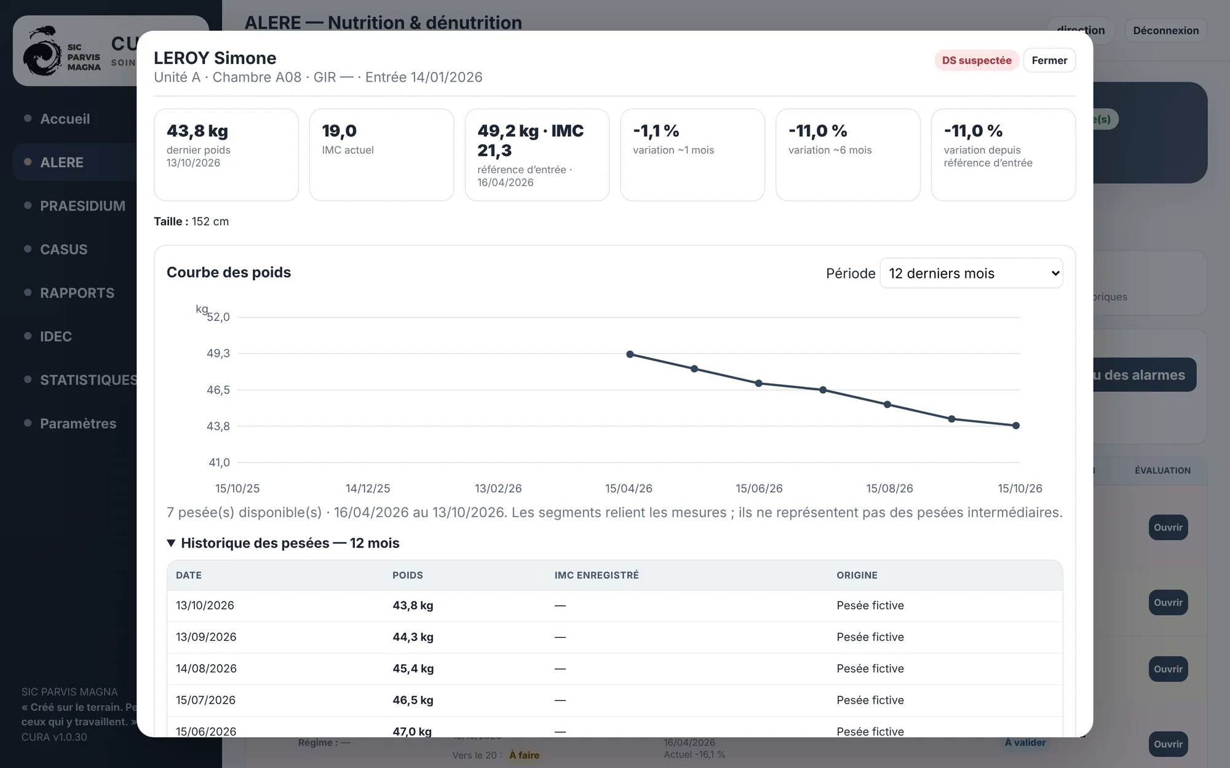Click À faire status in background row
The width and height of the screenshot is (1230, 768).
coord(524,755)
